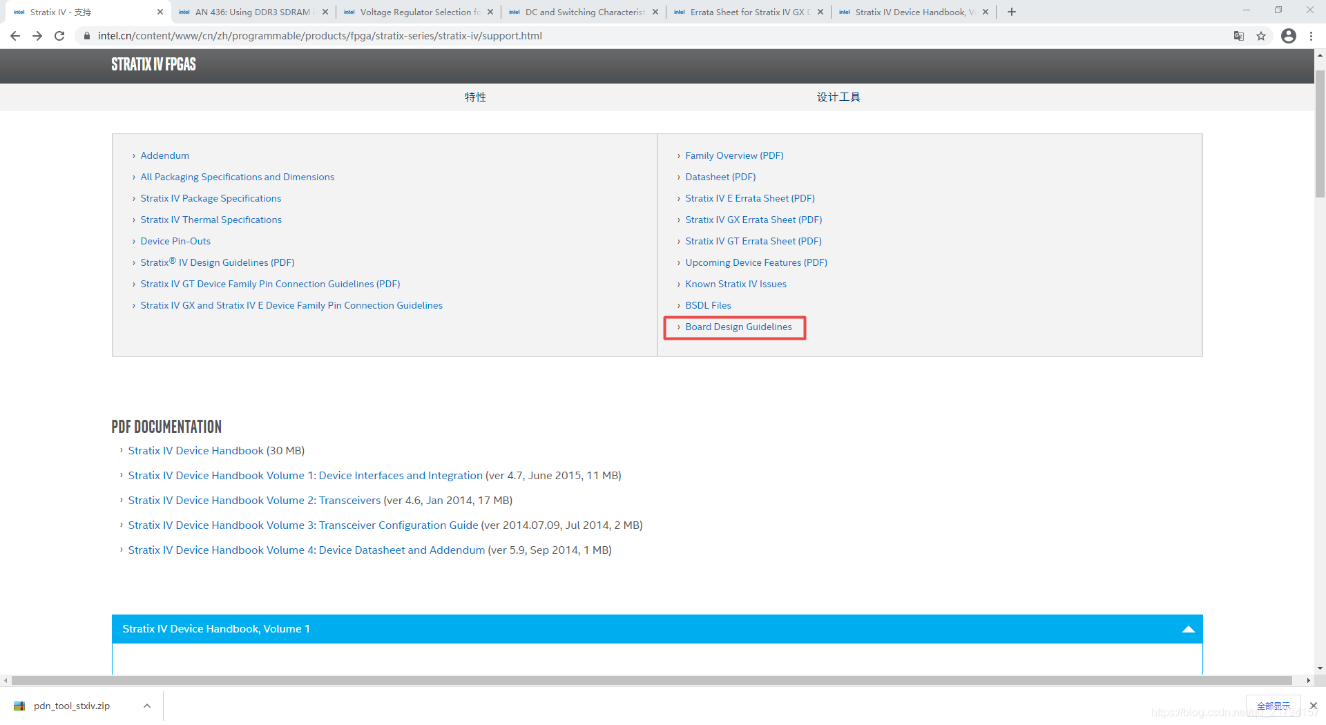Viewport: 1326px width, 725px height.
Task: Click the vertical scrollbar down arrow
Action: (x=1320, y=668)
